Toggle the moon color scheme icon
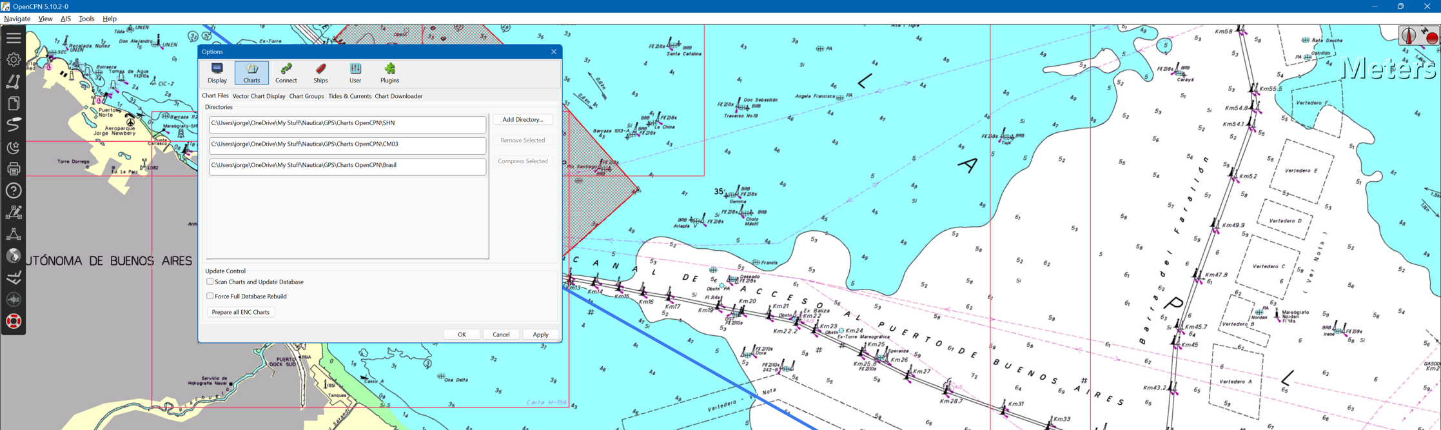Image resolution: width=1441 pixels, height=430 pixels. tap(14, 147)
